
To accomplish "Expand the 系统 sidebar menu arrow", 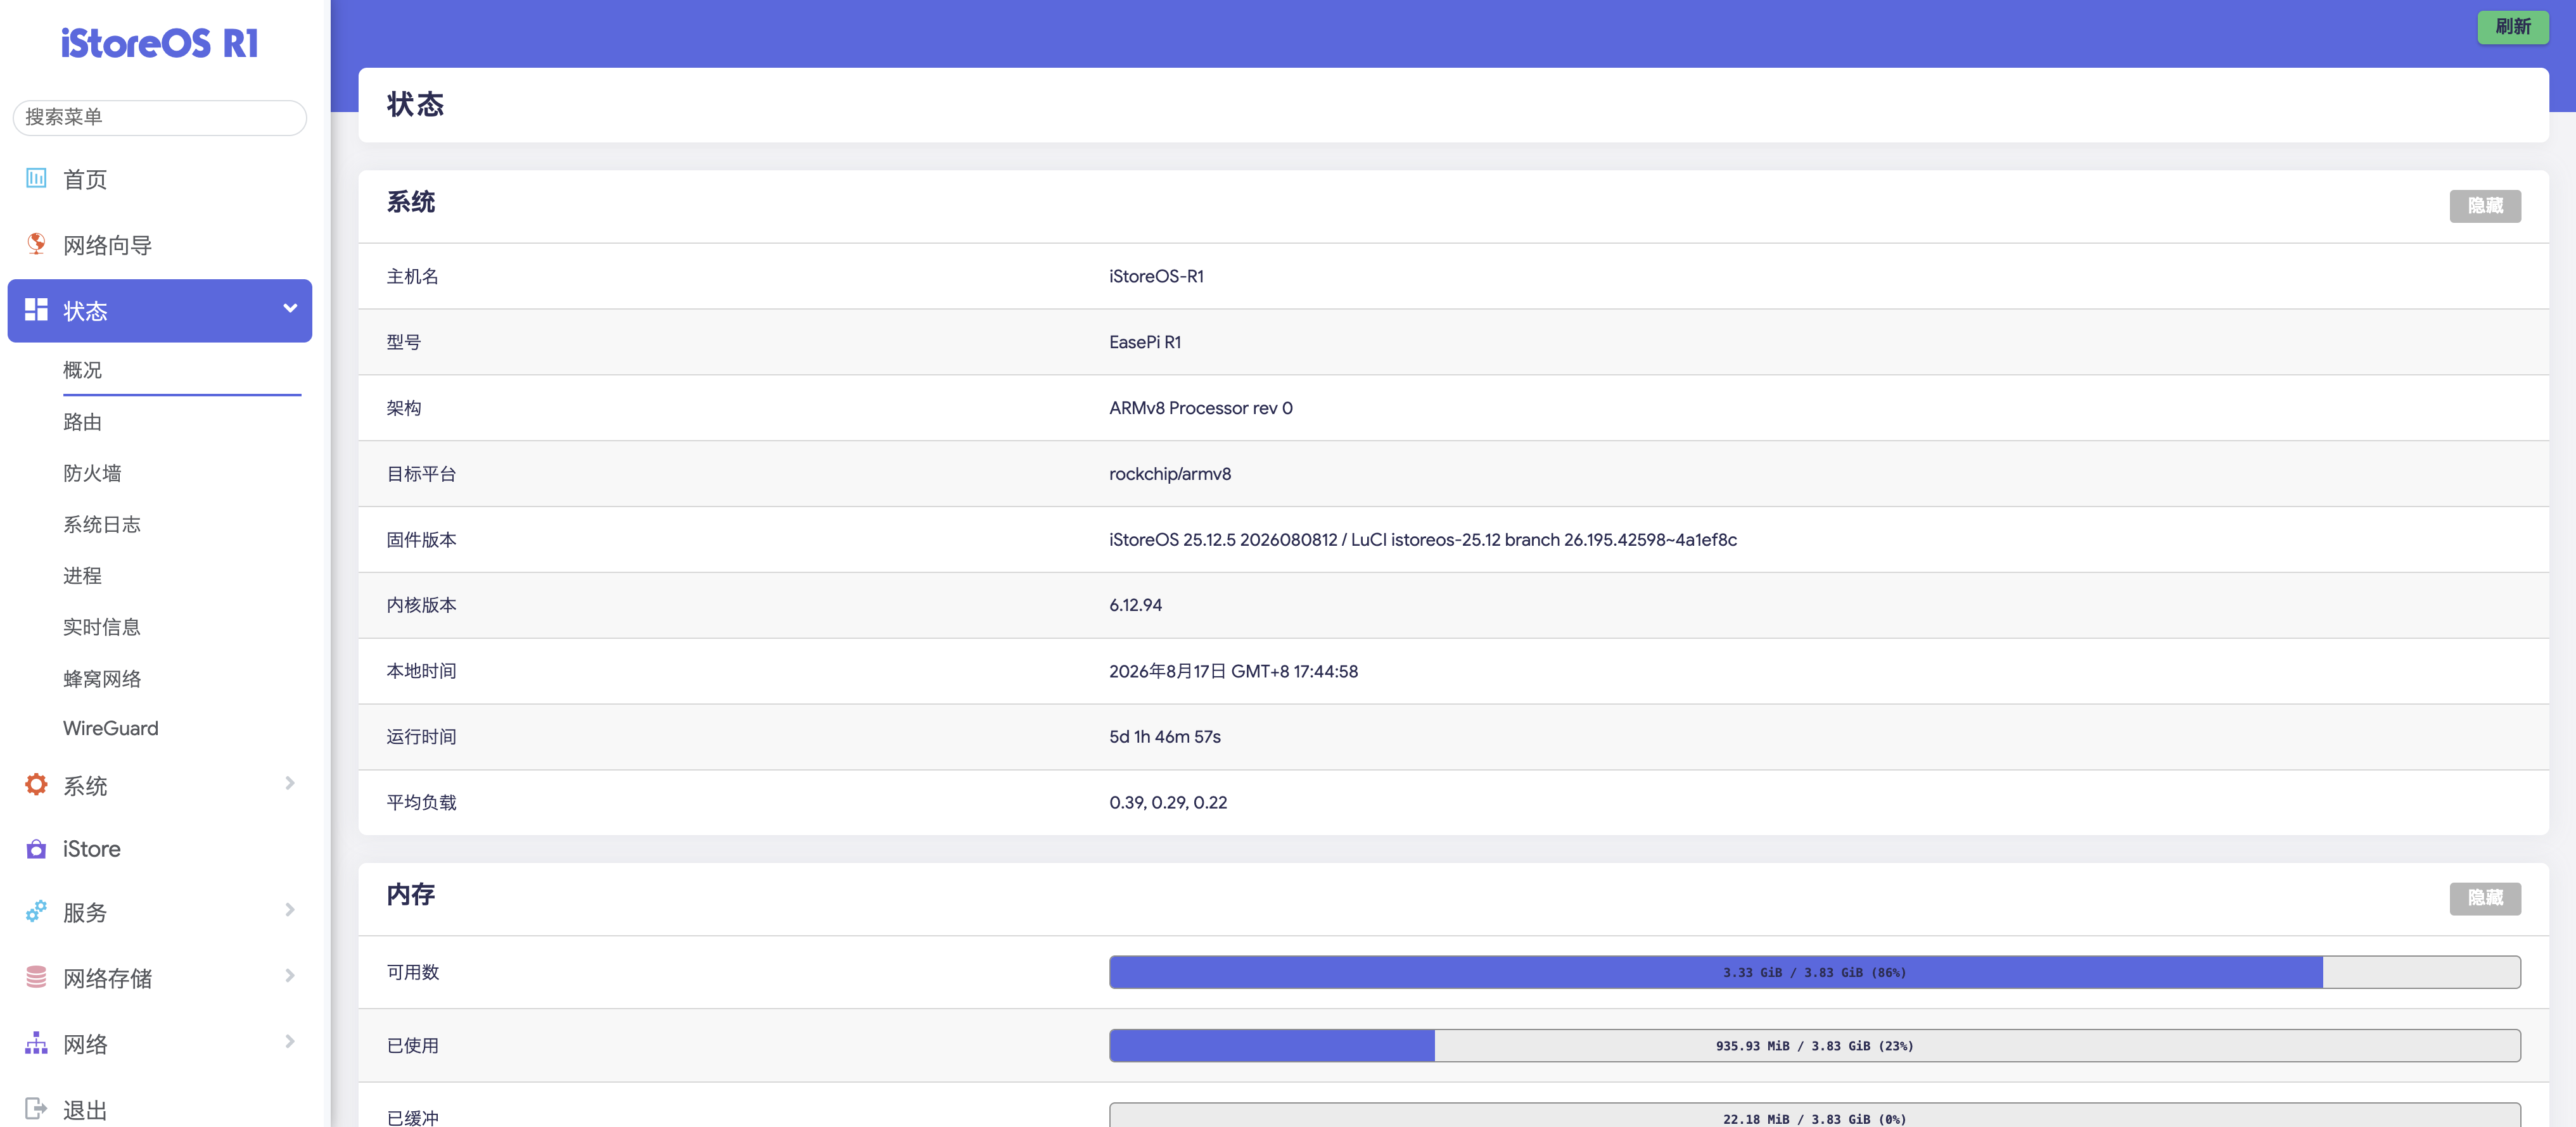I will coord(290,783).
